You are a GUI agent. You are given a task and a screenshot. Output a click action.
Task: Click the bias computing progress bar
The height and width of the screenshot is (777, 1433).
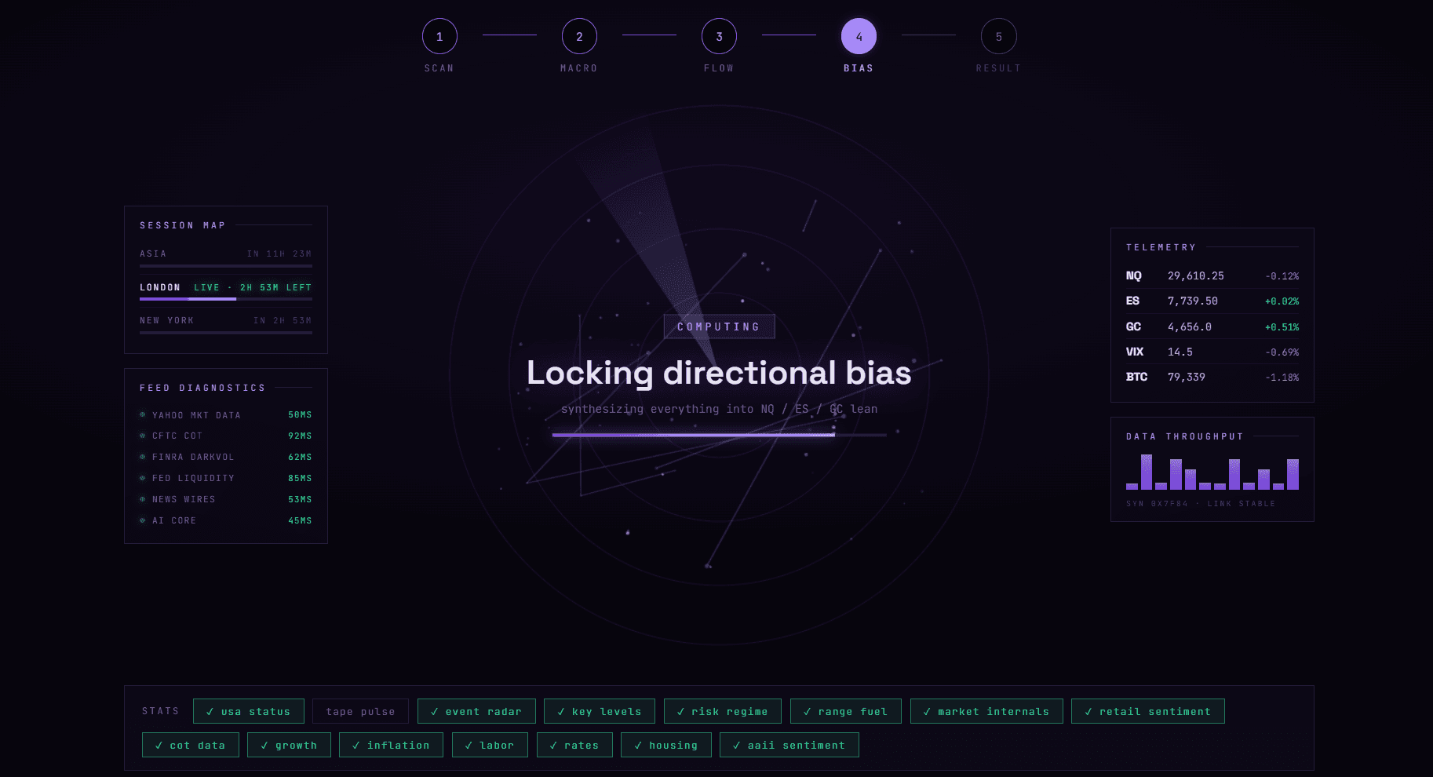coord(720,434)
